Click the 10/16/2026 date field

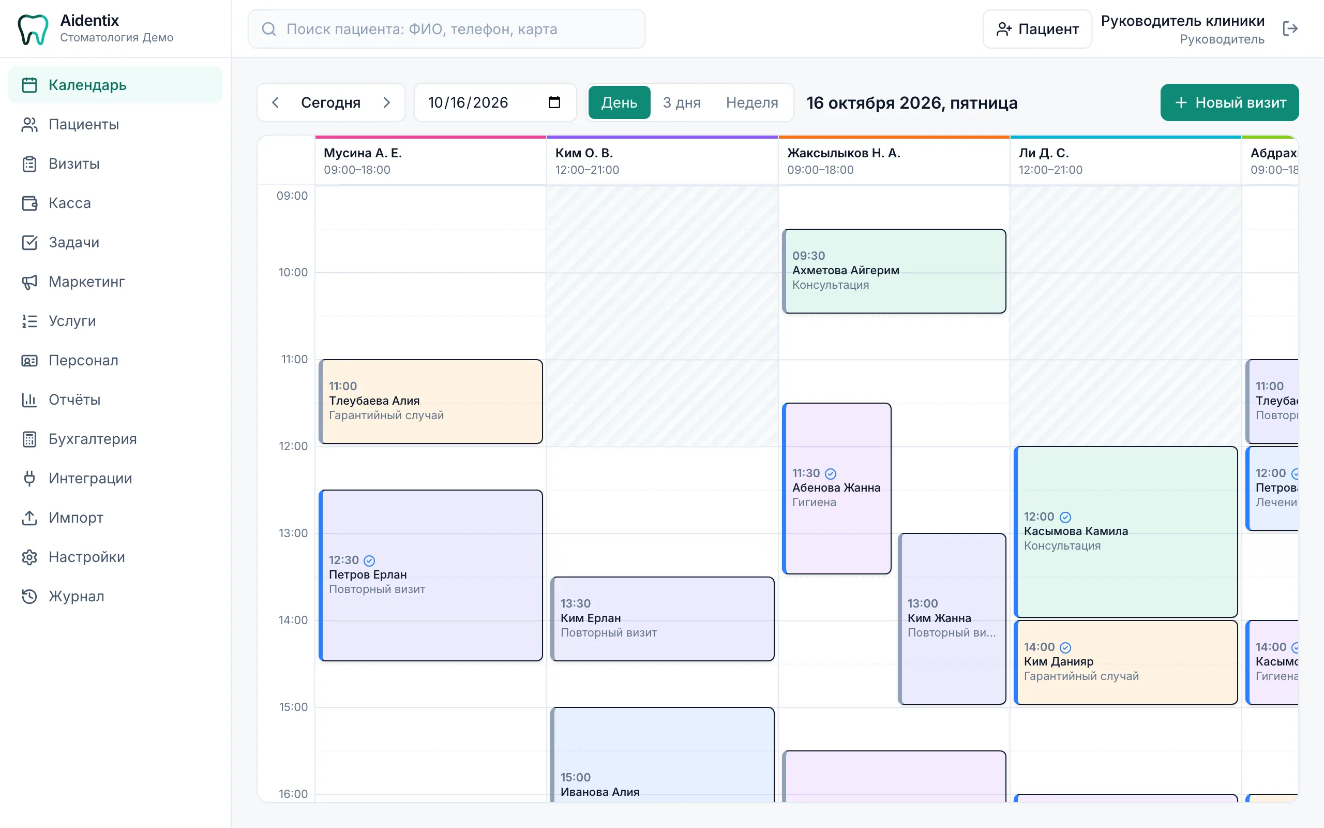tap(495, 102)
